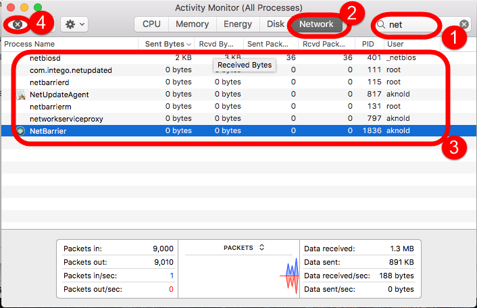This screenshot has height=308, width=477.
Task: Open the Energy tab
Action: (237, 24)
